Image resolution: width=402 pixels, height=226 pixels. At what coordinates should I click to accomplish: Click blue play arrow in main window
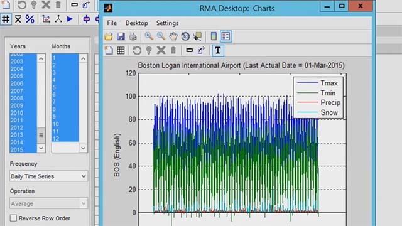coord(70,19)
